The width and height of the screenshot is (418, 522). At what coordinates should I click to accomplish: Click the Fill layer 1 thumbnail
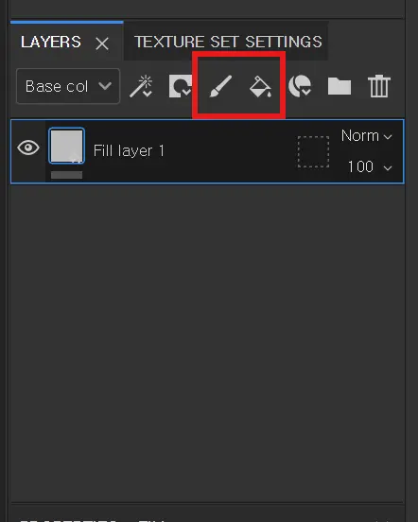coord(66,146)
